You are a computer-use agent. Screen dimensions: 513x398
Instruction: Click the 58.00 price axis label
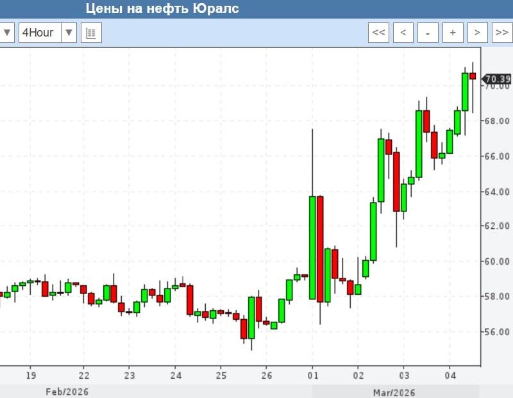(497, 297)
